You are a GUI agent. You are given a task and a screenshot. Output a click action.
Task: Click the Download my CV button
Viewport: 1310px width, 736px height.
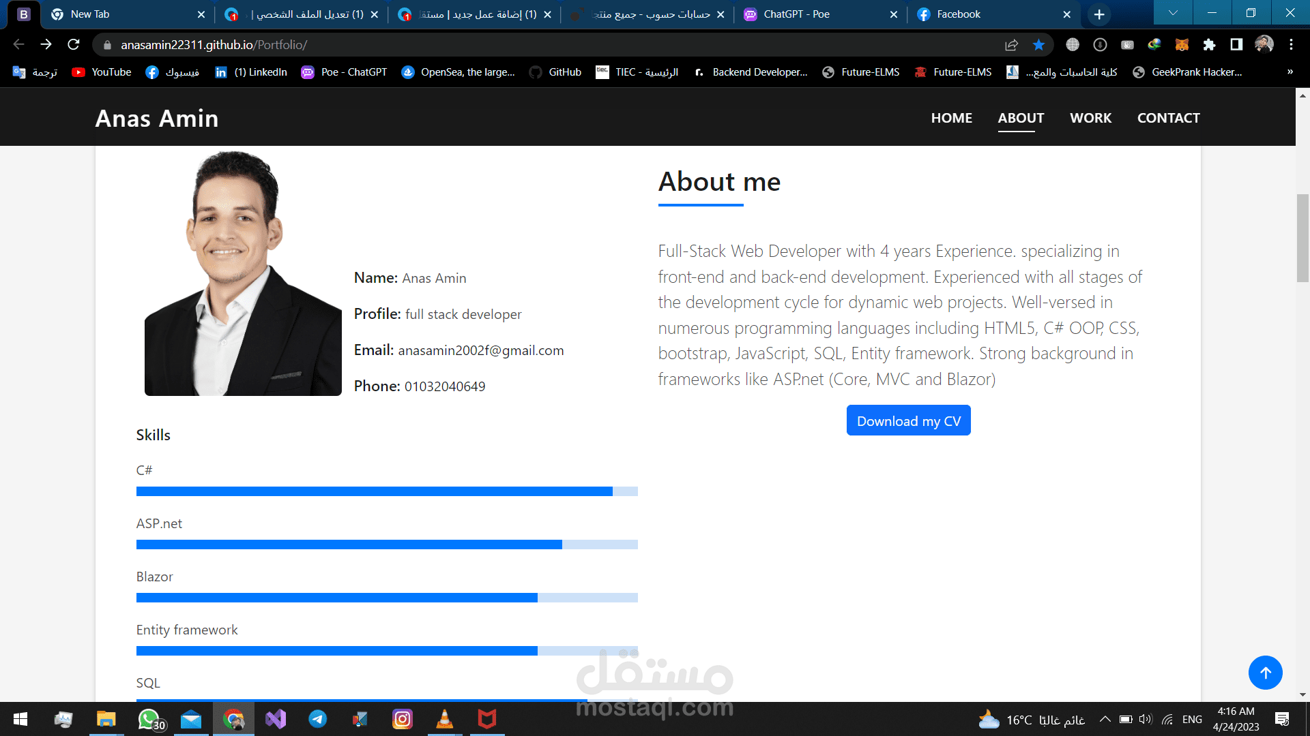pyautogui.click(x=908, y=421)
